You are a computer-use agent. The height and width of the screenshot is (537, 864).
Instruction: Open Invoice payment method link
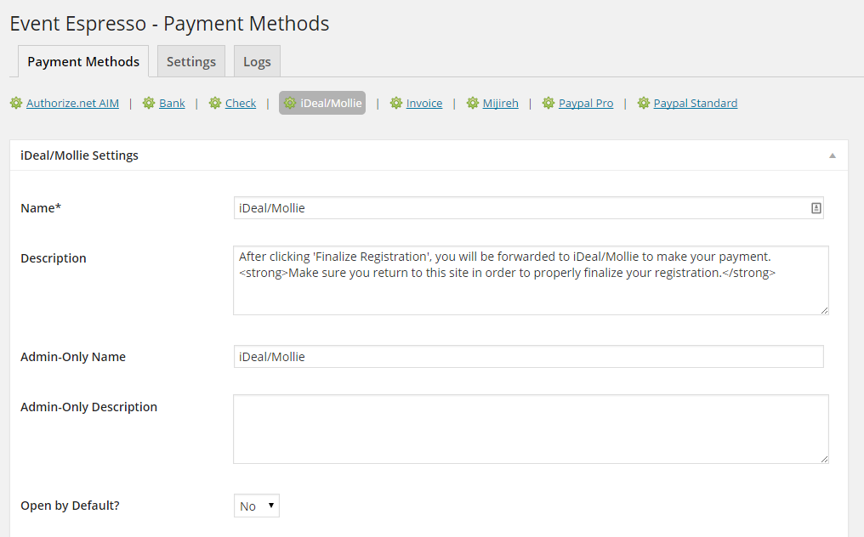[x=424, y=103]
